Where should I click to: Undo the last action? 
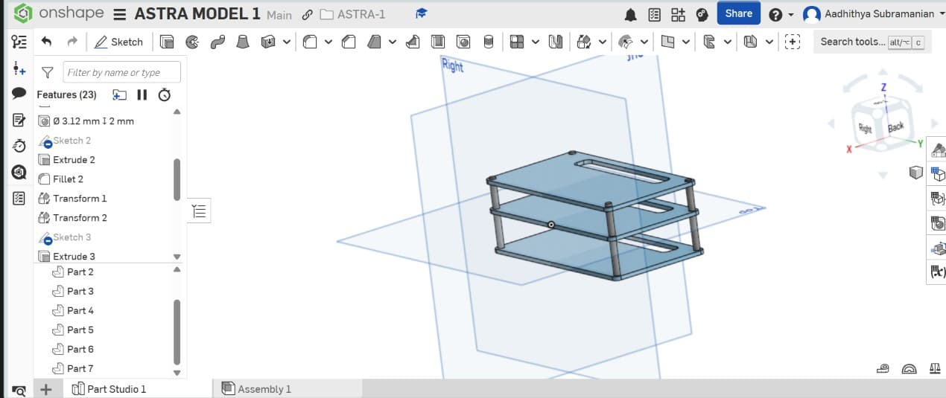coord(47,42)
